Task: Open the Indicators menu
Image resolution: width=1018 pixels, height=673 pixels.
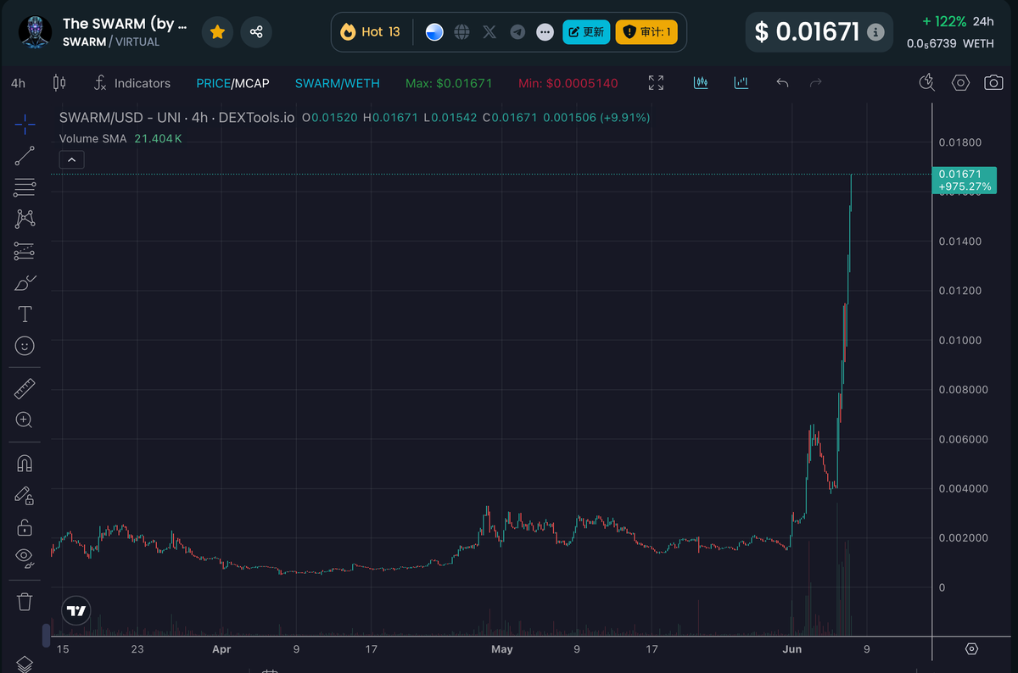Action: [131, 83]
